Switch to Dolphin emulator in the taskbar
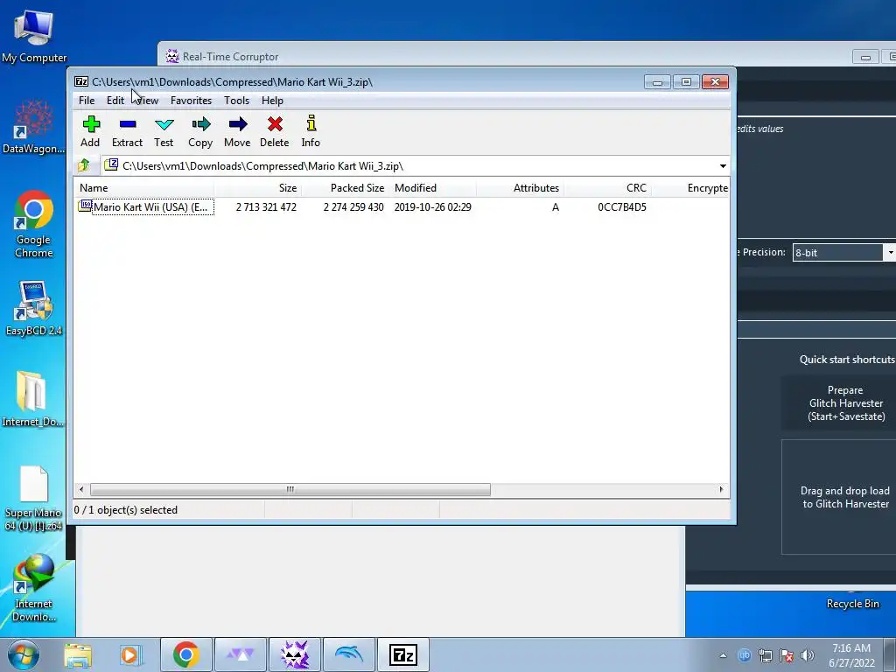The image size is (896, 672). coord(348,654)
